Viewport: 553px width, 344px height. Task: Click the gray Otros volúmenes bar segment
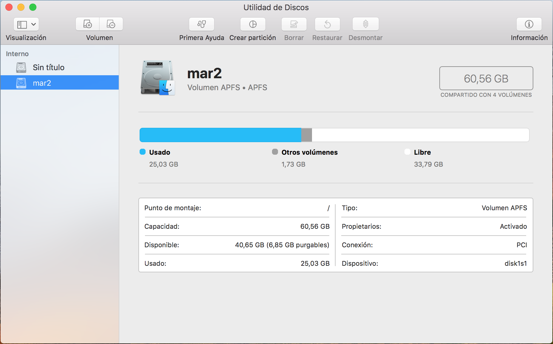(306, 135)
